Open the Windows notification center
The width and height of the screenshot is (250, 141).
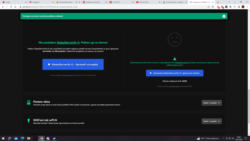[x=246, y=138]
